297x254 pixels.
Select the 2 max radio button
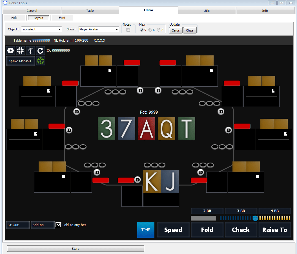pos(159,30)
